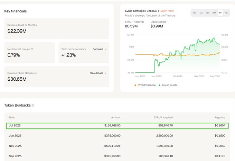The height and width of the screenshot is (161, 235).
Task: Click the orange SYRUP balance legend dot
Action: (135, 85)
